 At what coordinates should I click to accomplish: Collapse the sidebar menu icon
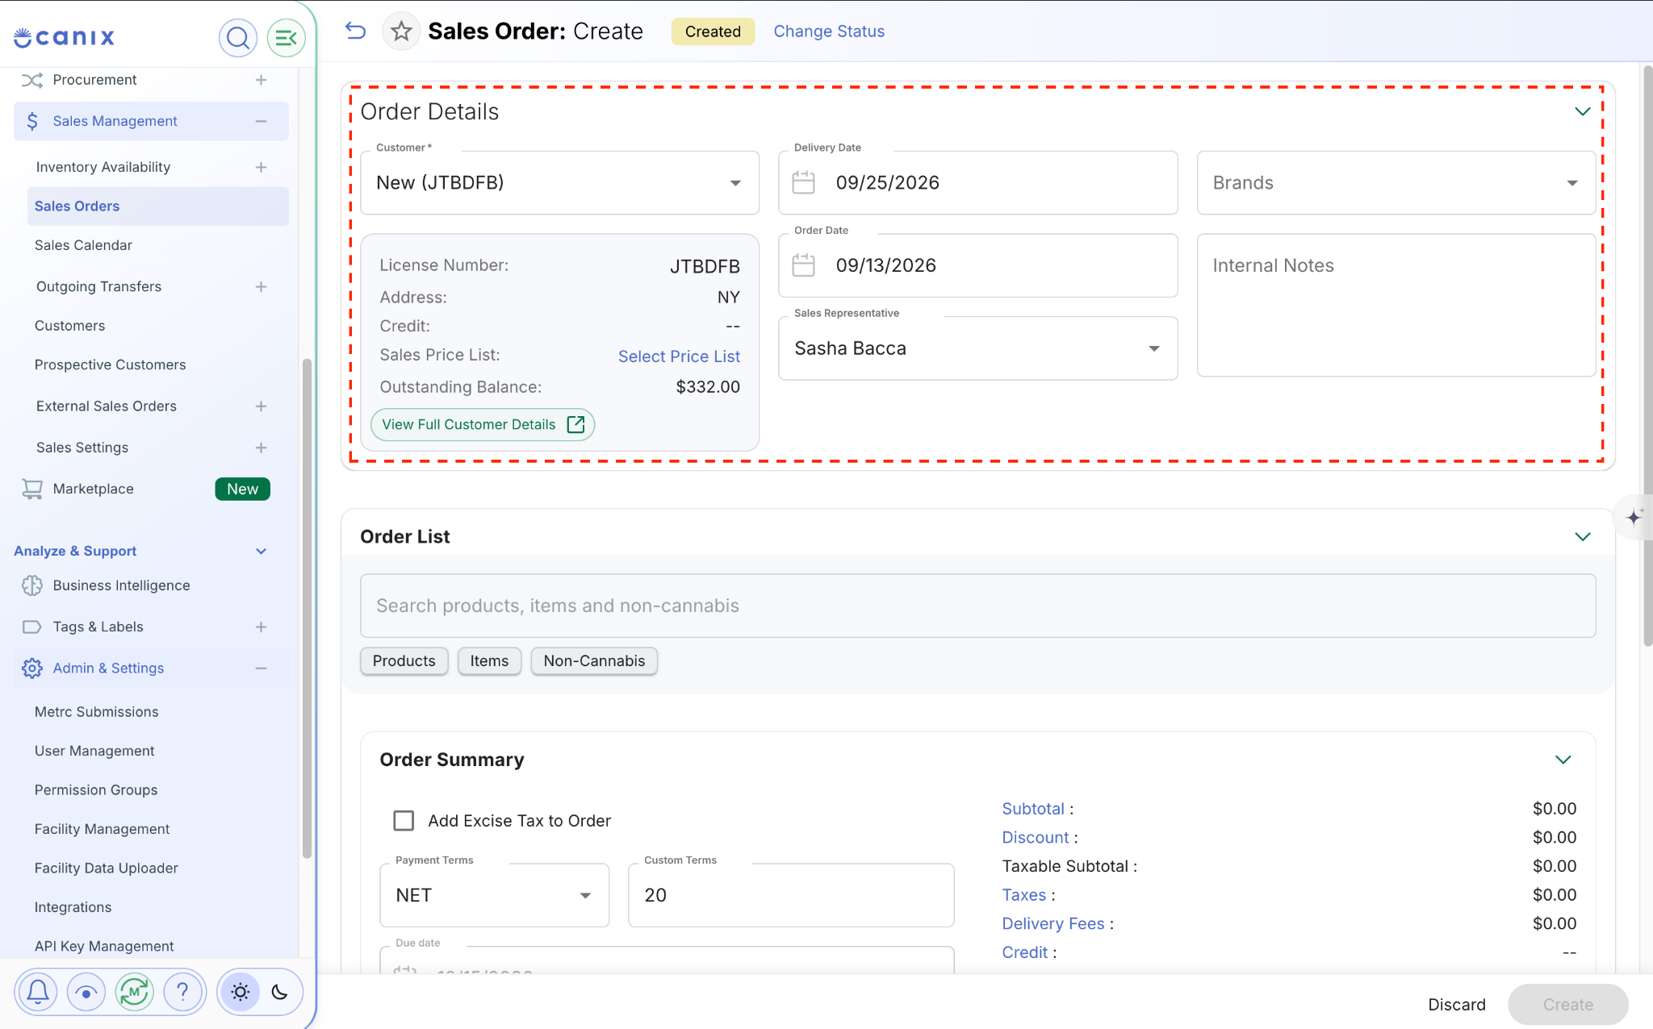(x=286, y=37)
